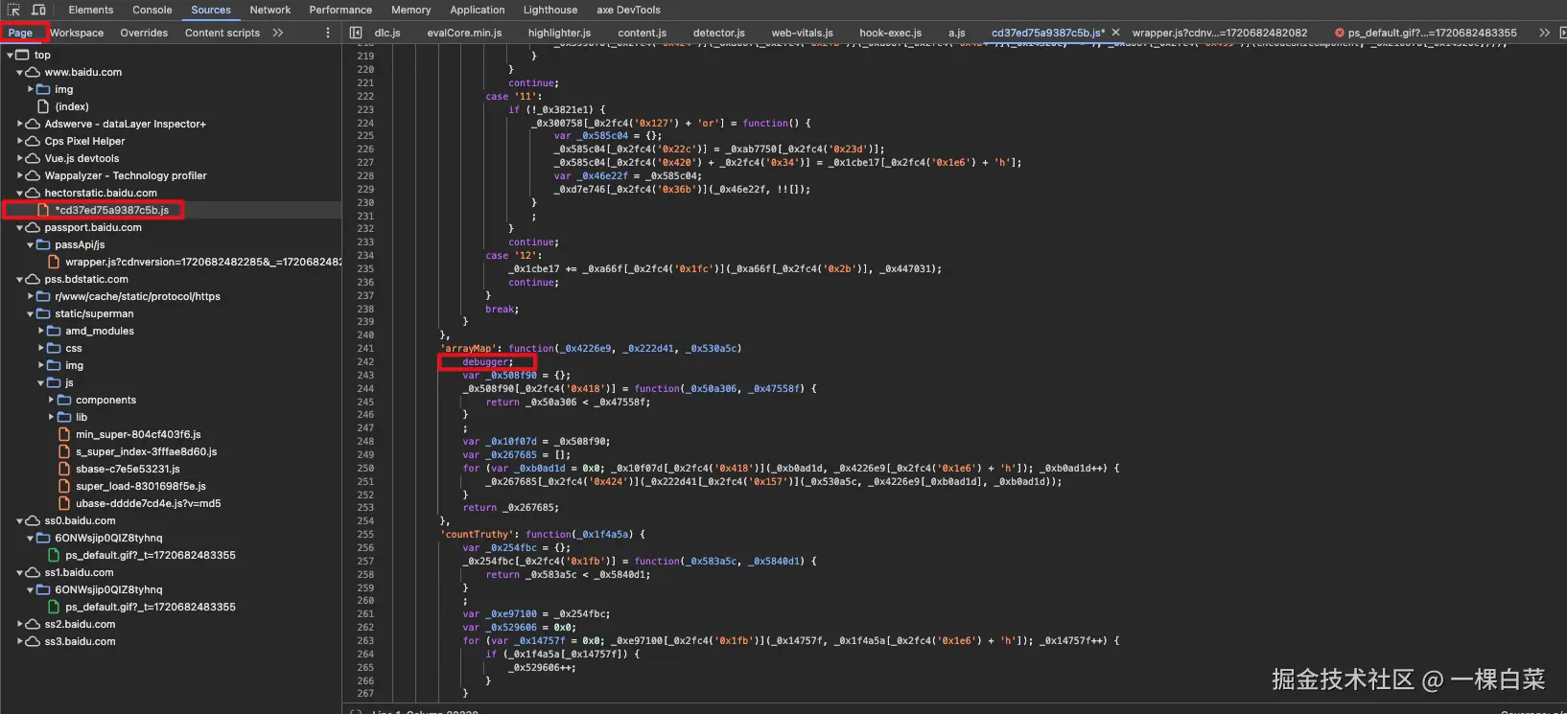This screenshot has height=714, width=1567.
Task: Select the Workspace navigator tab
Action: [77, 33]
